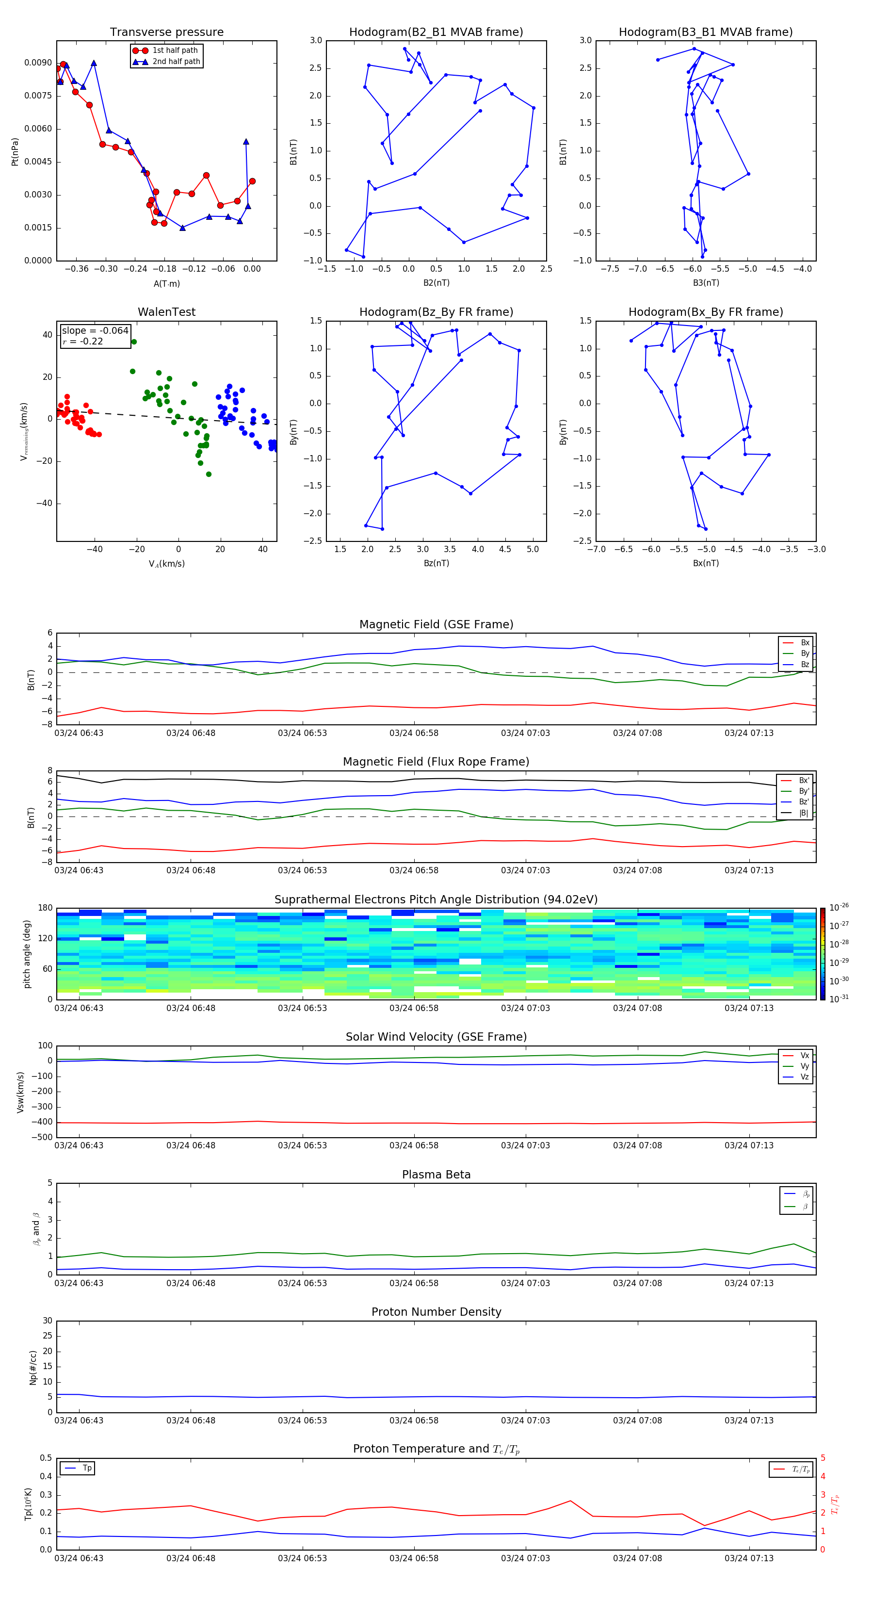This screenshot has width=873, height=1601.
Task: Click the 'Transverse pressure' plot title
Action: click(x=166, y=33)
